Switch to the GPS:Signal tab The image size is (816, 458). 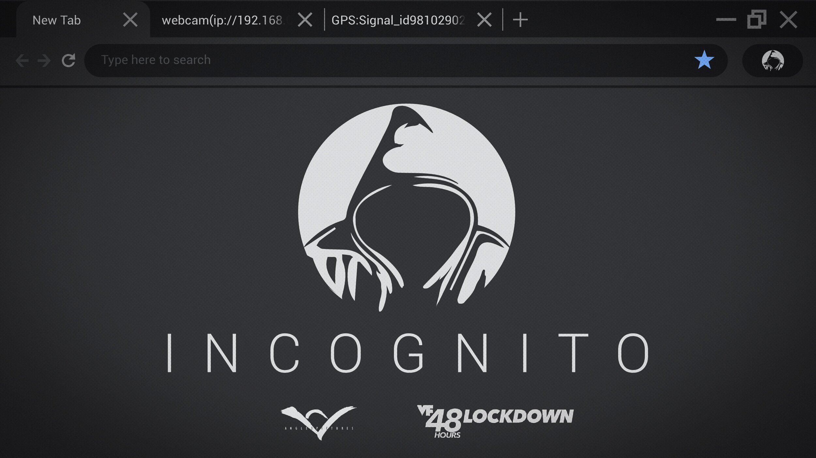(398, 21)
